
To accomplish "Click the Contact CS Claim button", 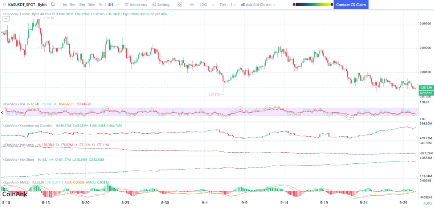I will [351, 5].
